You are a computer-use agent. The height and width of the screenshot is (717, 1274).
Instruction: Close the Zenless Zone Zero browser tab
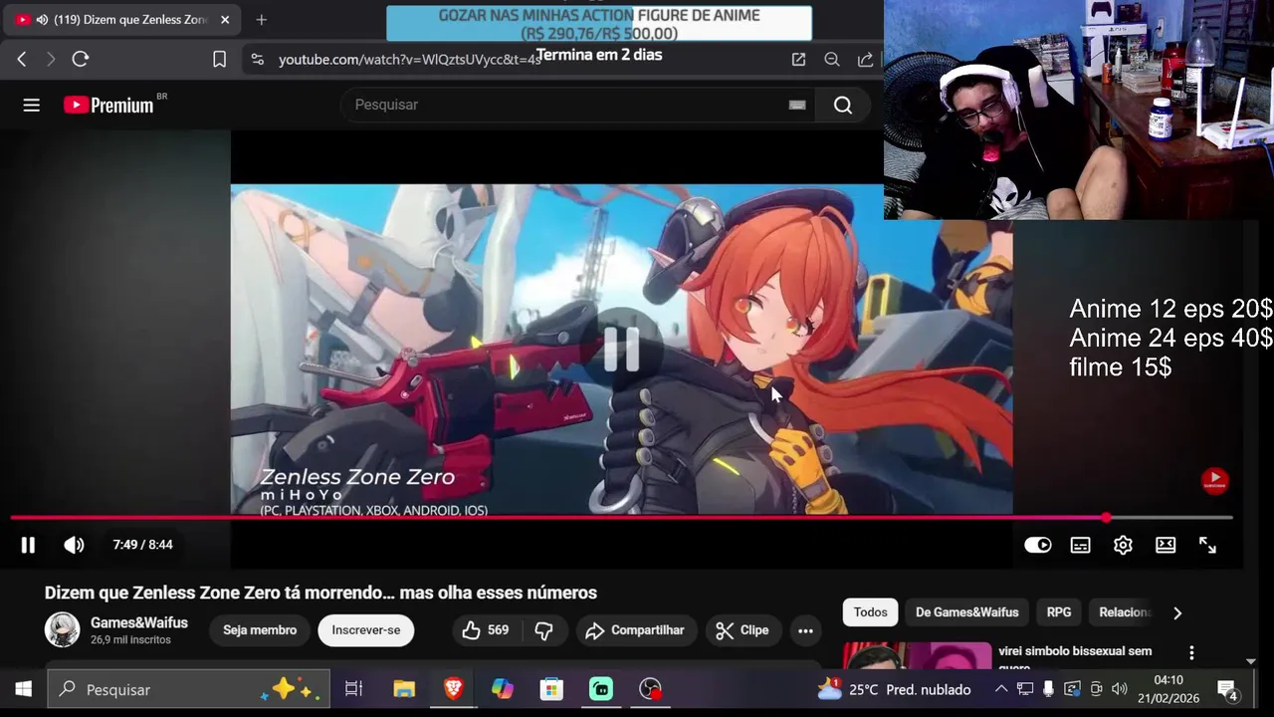[225, 20]
